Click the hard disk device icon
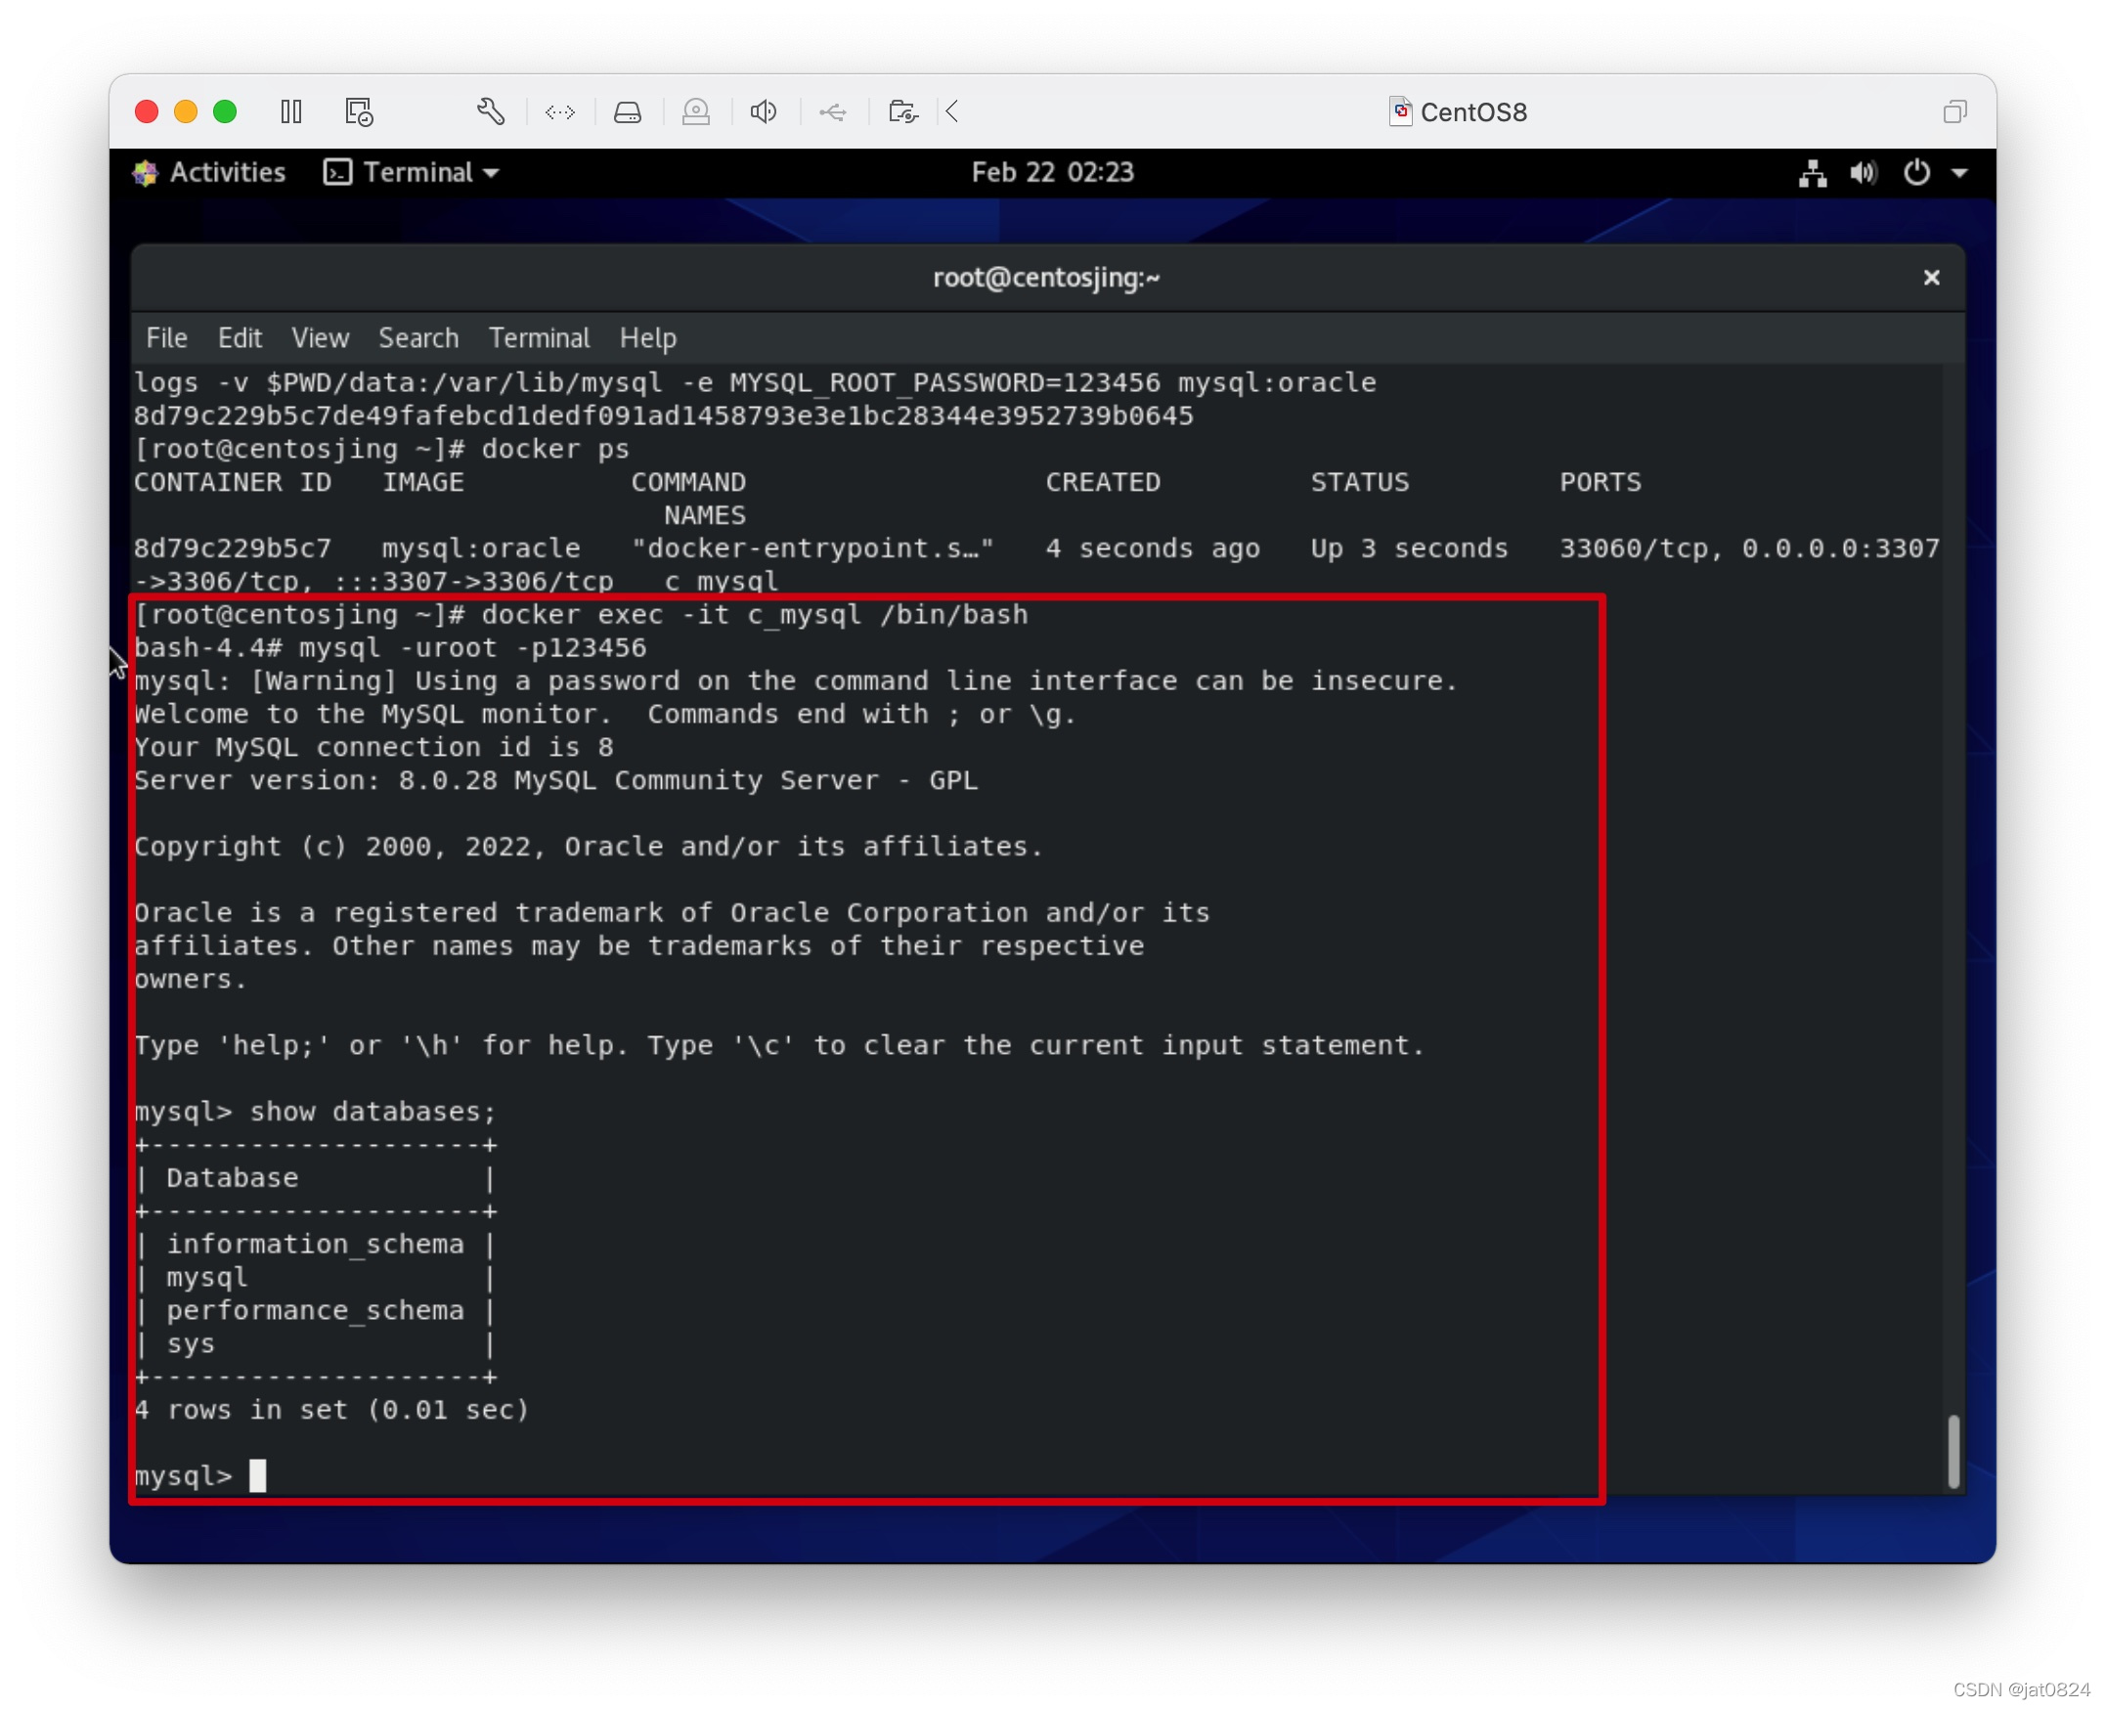 [627, 111]
